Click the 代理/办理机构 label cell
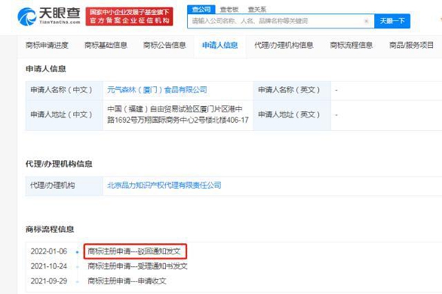Viewport: 442px width, 294px height. pyautogui.click(x=64, y=186)
